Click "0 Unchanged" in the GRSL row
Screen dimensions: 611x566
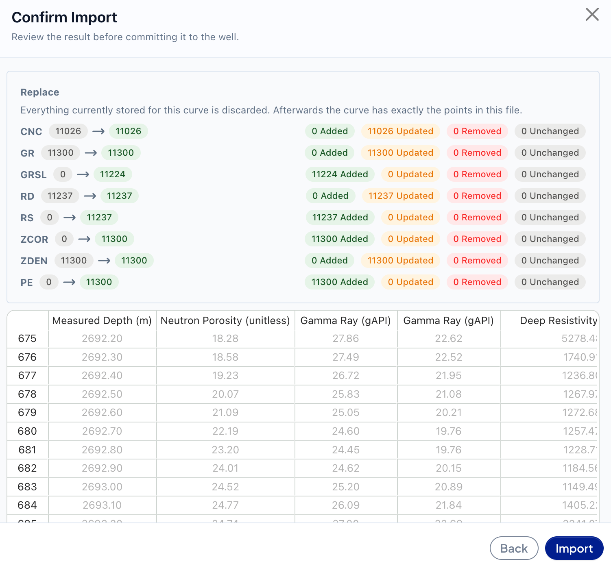(x=550, y=174)
